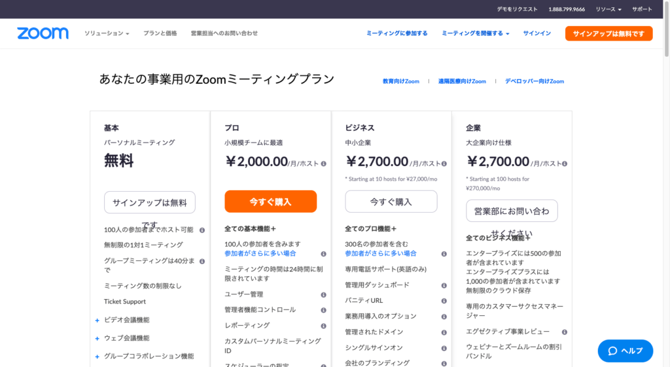Click 今すぐ購入 button for ビジネス plan
The width and height of the screenshot is (670, 367).
coord(391,201)
